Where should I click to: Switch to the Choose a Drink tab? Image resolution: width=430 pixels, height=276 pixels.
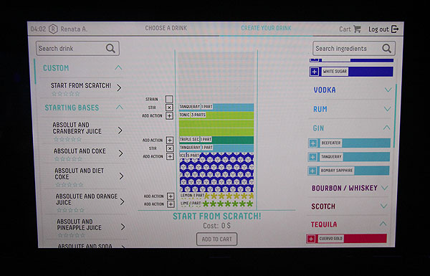(166, 28)
